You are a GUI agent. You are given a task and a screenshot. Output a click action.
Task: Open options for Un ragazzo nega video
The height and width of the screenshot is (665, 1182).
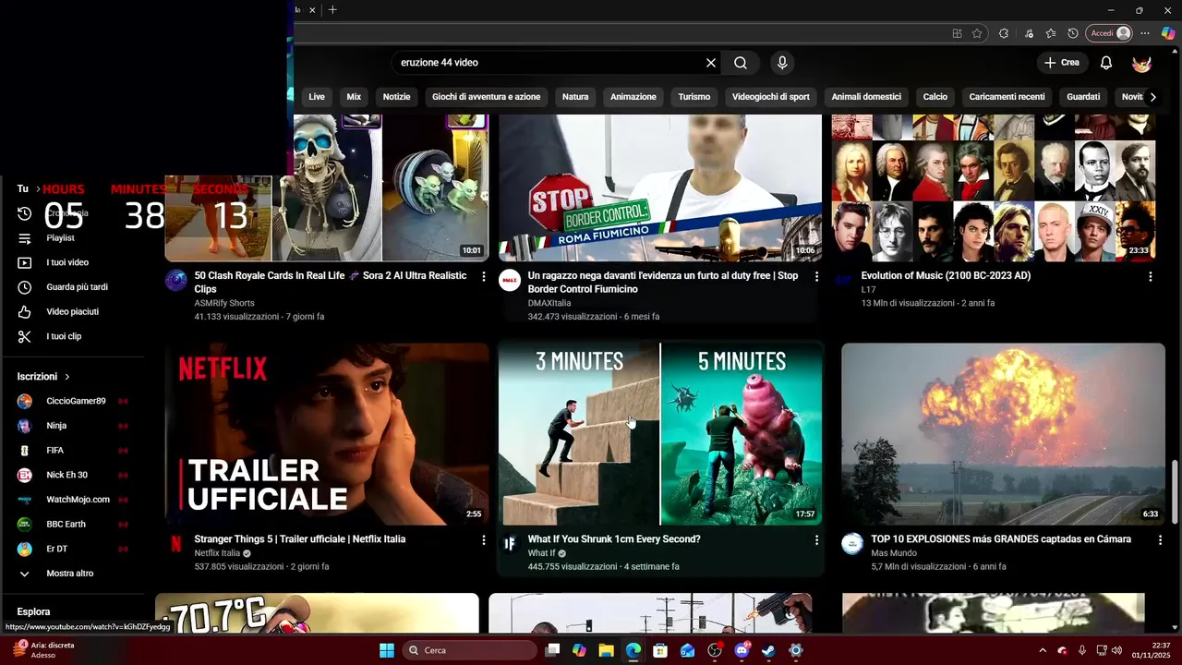click(x=816, y=276)
